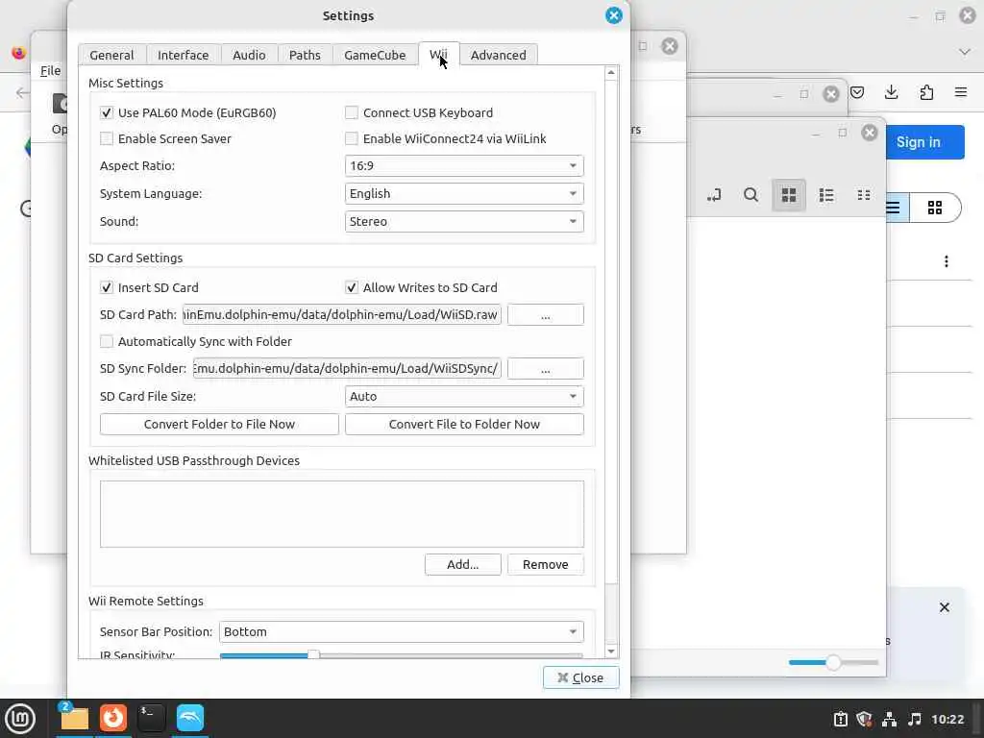
Task: Switch to the General tab
Action: coord(111,55)
